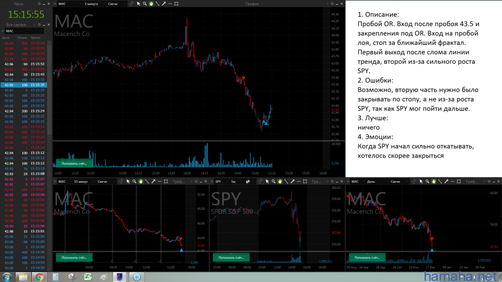
Task: Open Calculator from taskbar
Action: click(x=56, y=277)
